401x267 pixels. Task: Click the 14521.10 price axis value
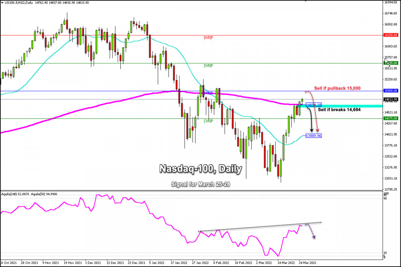[391, 112]
